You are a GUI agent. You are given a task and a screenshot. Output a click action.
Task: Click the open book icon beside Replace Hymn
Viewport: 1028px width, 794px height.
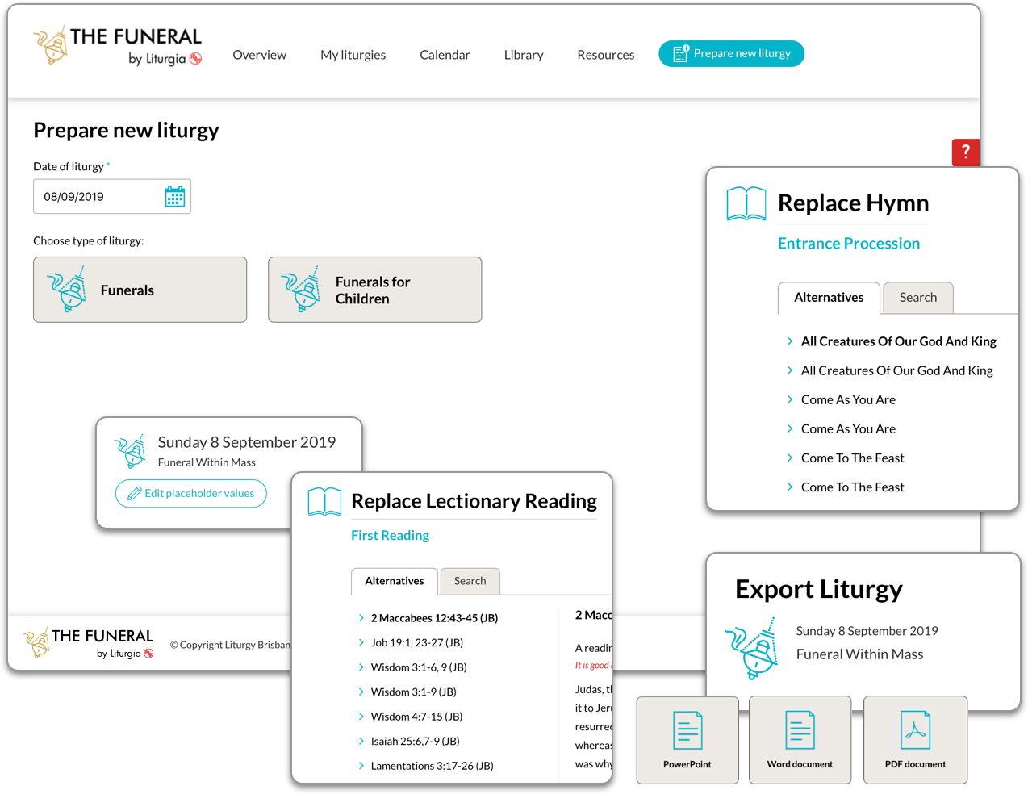(x=746, y=203)
